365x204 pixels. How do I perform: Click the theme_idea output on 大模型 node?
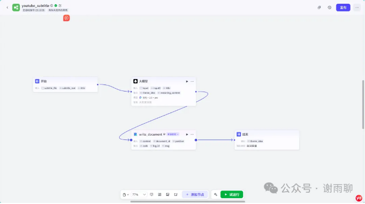coord(148,93)
